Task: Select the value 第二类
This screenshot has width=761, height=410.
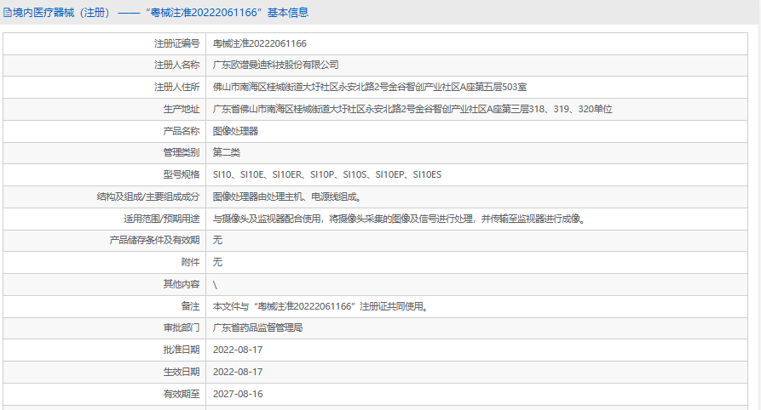Action: 226,152
